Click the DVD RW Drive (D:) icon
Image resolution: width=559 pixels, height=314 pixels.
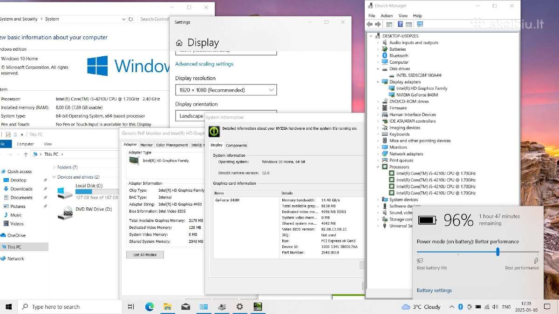(x=65, y=213)
